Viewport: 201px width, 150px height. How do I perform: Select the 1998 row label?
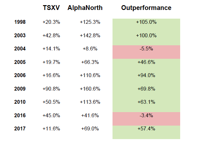(20, 22)
